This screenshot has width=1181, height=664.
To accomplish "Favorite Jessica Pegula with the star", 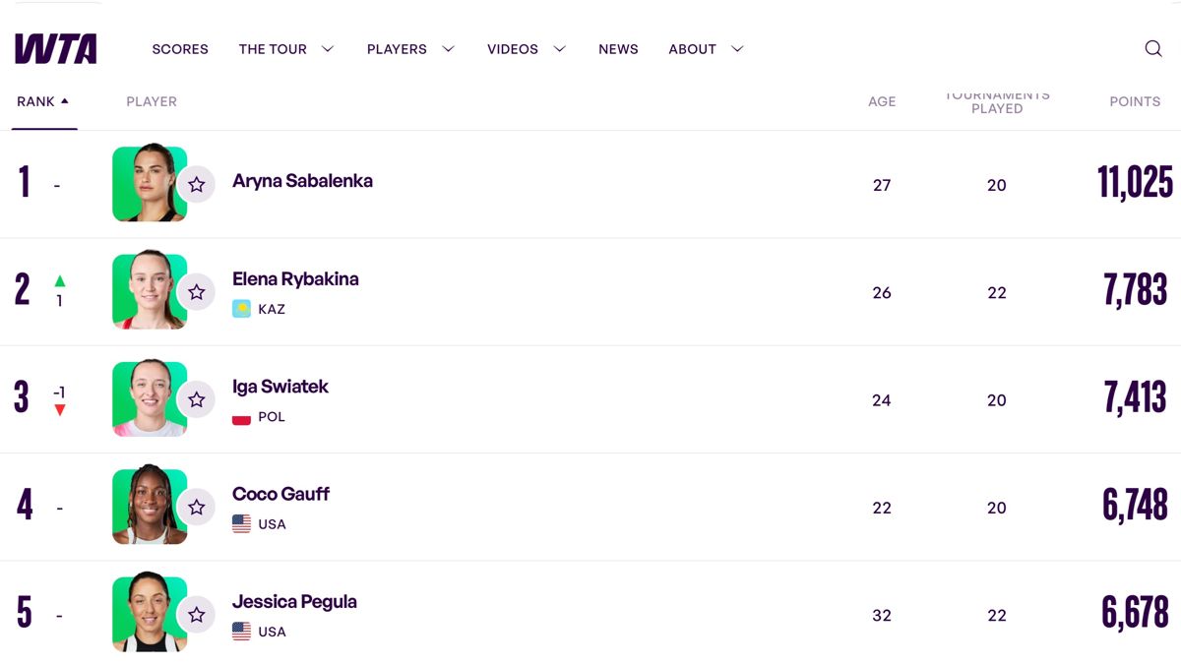I will click(x=196, y=615).
